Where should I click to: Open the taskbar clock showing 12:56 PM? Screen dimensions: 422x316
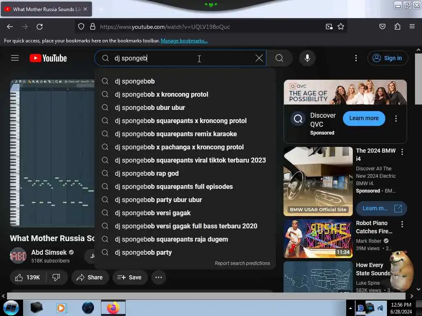[x=401, y=308]
